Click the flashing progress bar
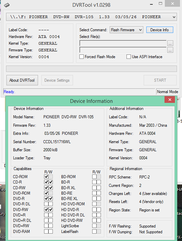182x241 pixels. (x=92, y=69)
